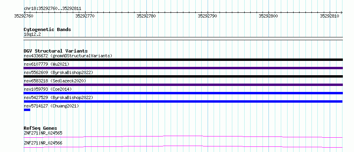Viewport: 354px width, 152px height.
Task: Click the short blue bar under nsv5714127
Action: pos(27,110)
